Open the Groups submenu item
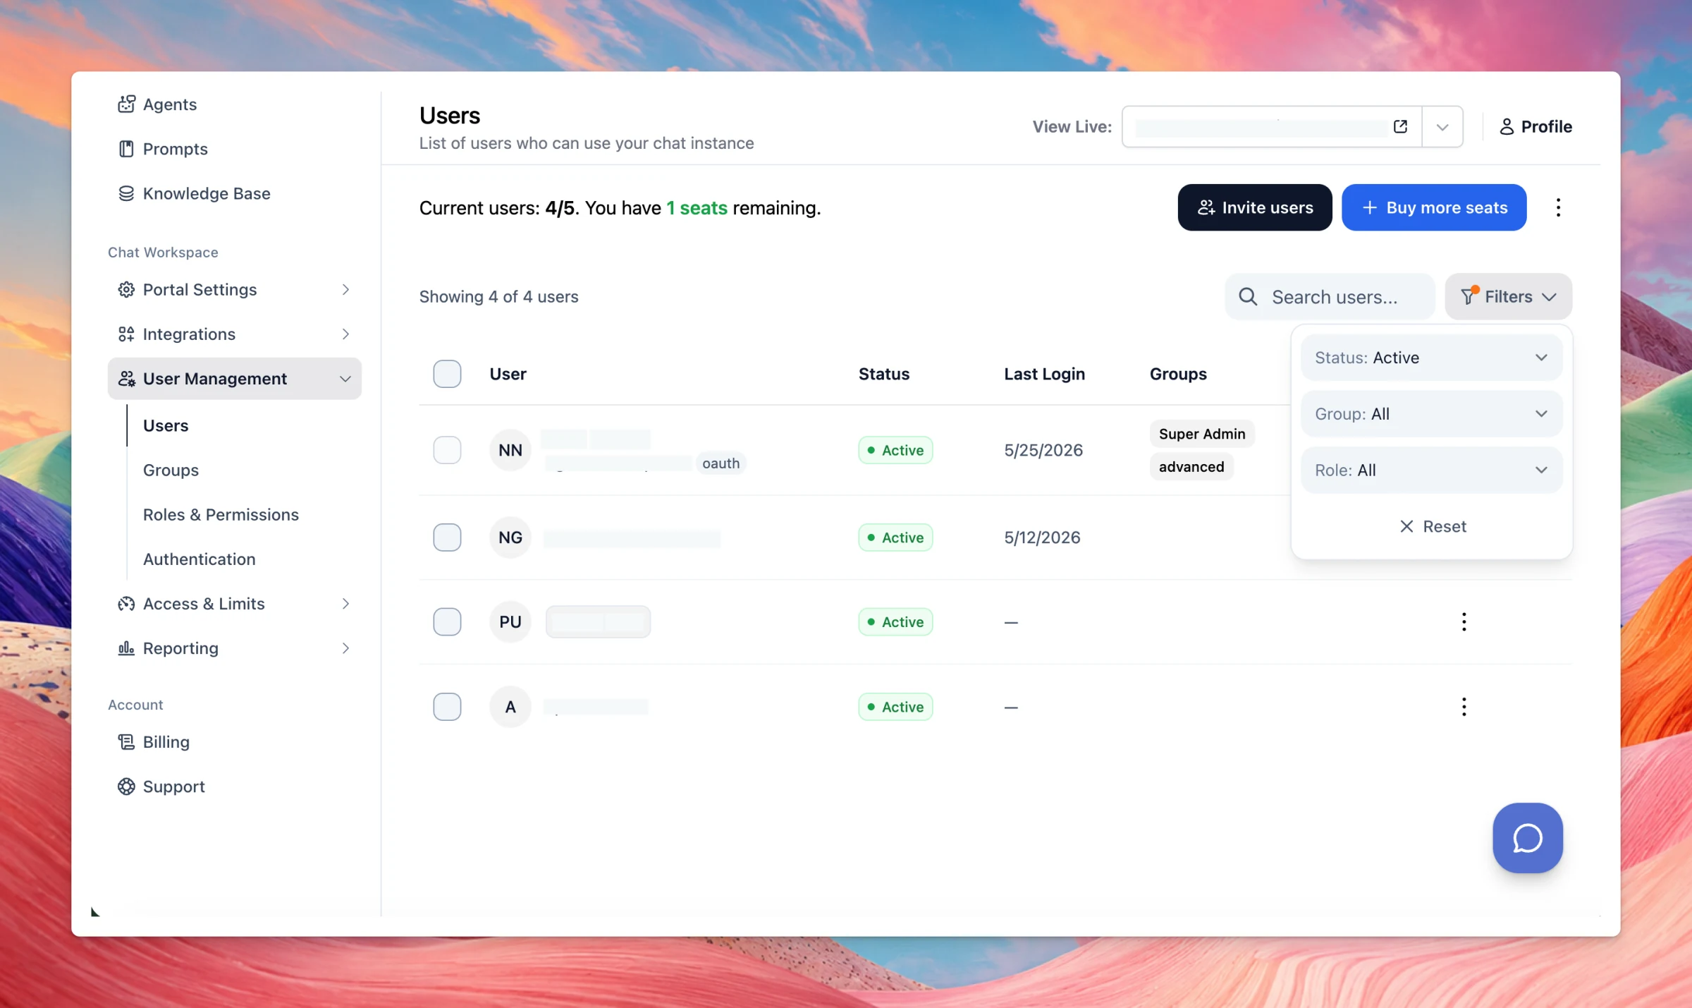This screenshot has height=1008, width=1692. (171, 470)
